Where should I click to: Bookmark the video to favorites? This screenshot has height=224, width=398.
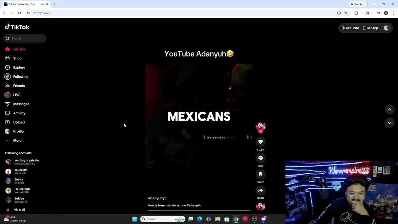261,174
